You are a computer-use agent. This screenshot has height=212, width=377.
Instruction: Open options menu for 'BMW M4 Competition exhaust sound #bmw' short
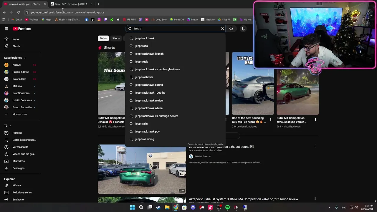[315, 120]
